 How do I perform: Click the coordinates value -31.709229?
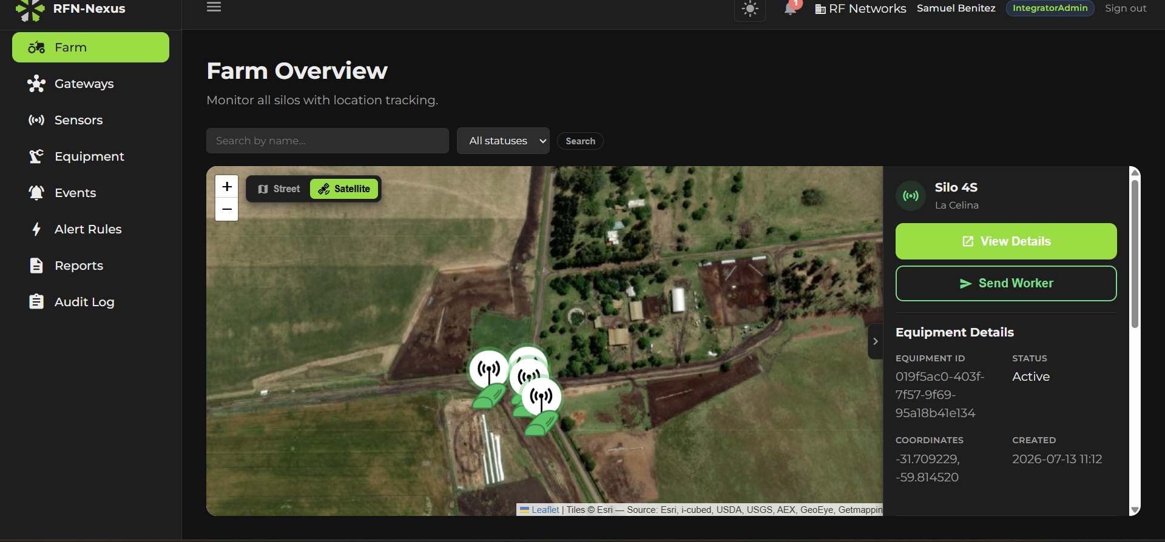tap(928, 459)
